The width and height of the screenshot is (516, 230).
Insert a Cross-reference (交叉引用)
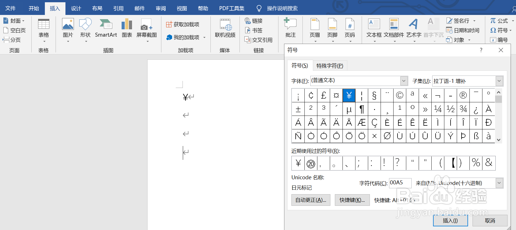click(x=258, y=40)
